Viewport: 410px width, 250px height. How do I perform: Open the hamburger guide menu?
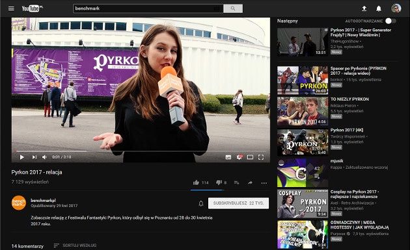pyautogui.click(x=11, y=8)
